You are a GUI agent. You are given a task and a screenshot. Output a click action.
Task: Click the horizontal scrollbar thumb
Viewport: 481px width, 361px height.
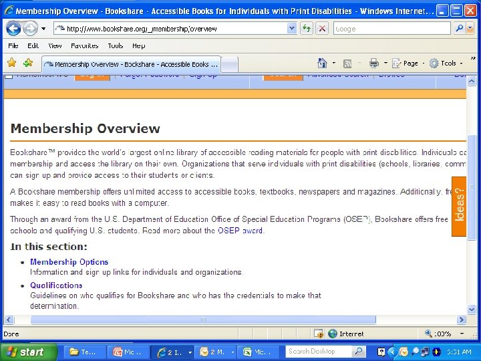pos(203,320)
